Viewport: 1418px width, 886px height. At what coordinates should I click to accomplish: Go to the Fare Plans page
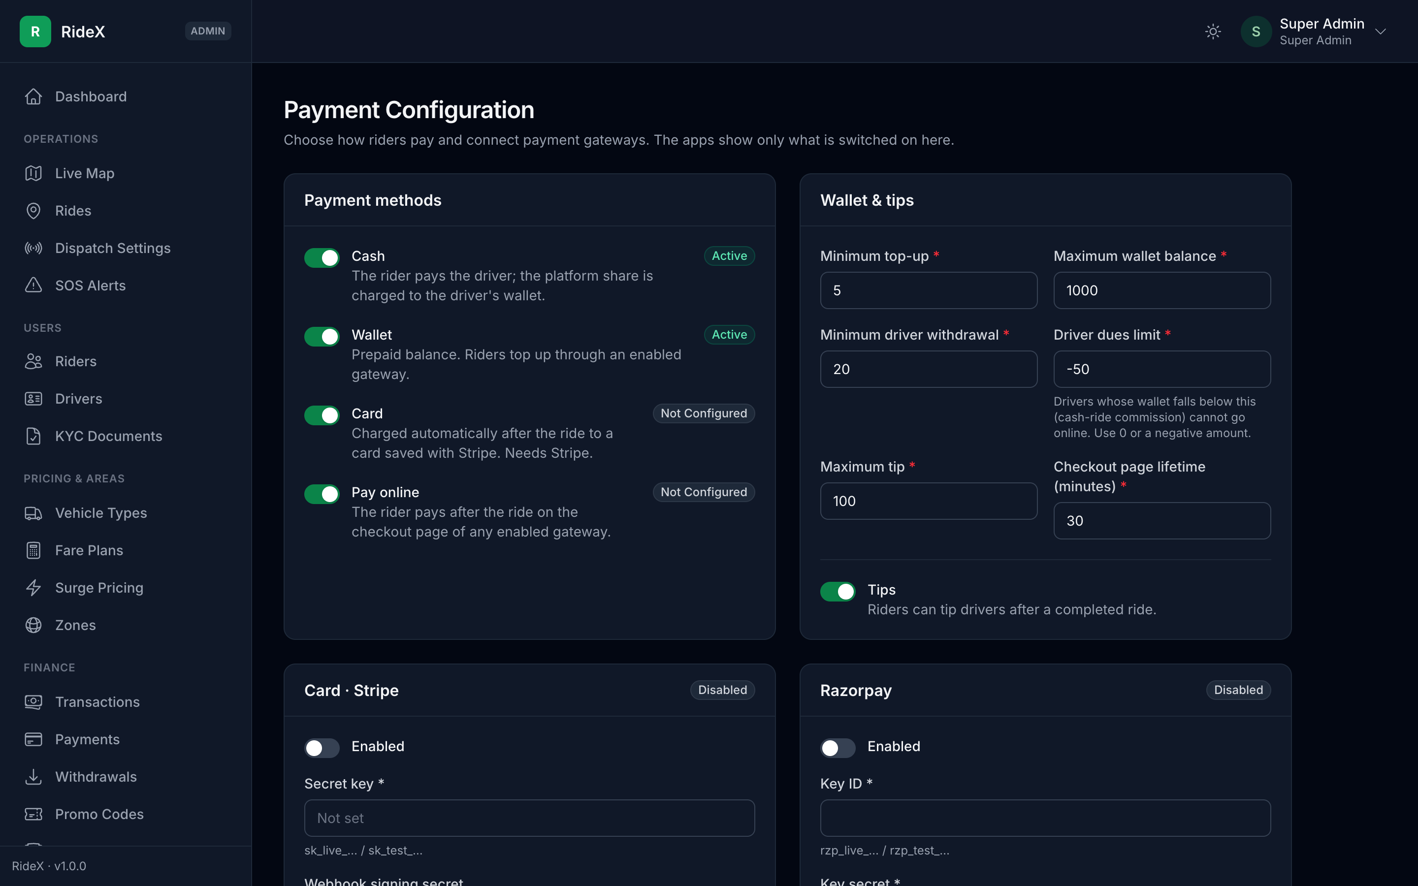pos(126,551)
